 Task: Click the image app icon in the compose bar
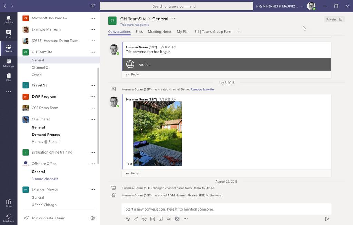tap(177, 219)
